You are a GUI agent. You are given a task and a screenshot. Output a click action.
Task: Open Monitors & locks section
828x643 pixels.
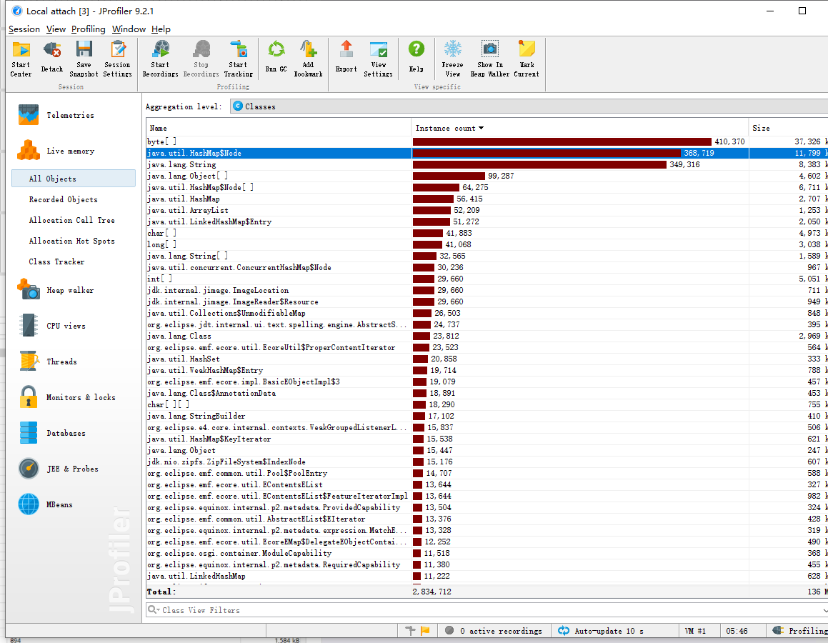coord(66,397)
